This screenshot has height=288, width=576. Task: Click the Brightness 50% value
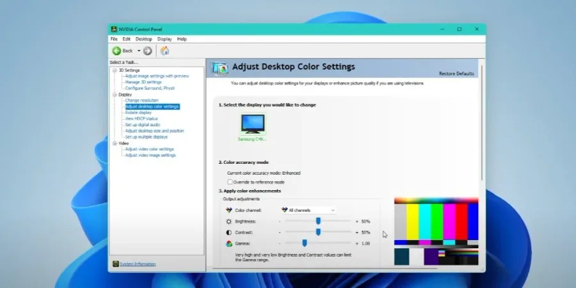coord(365,221)
